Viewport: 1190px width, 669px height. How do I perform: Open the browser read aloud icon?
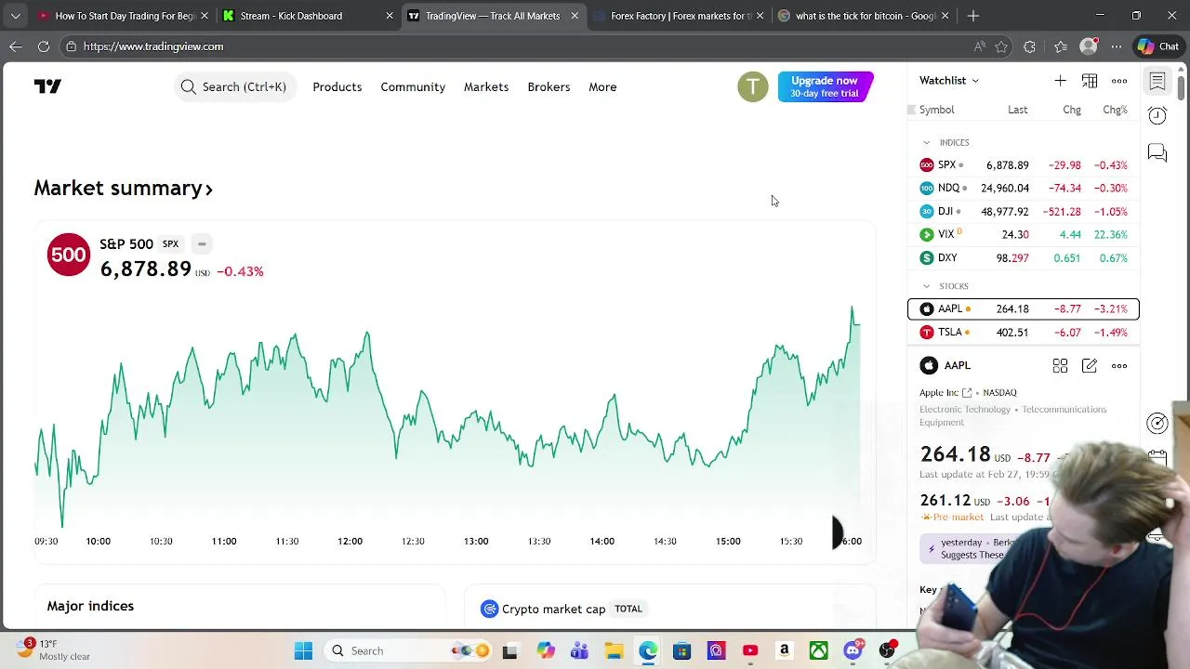click(979, 46)
